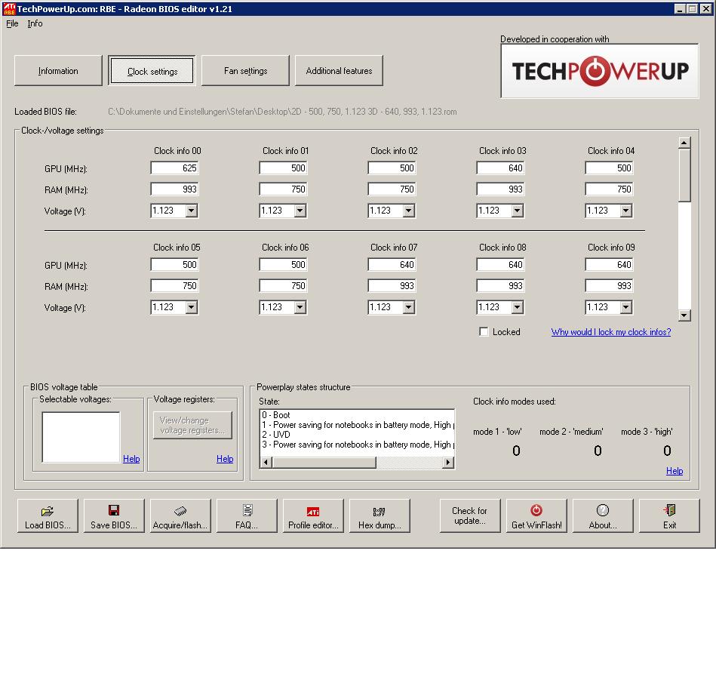Click the Save BIOS floppy disk button
The image size is (716, 677).
click(114, 515)
